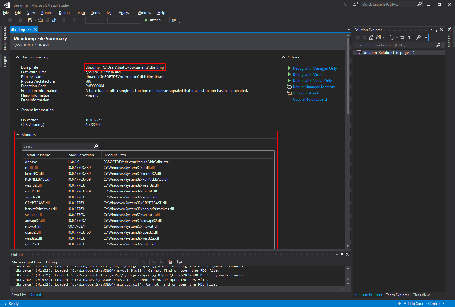Click Collapse All icon in Solution Explorer
455x307 pixels.
pyautogui.click(x=409, y=37)
